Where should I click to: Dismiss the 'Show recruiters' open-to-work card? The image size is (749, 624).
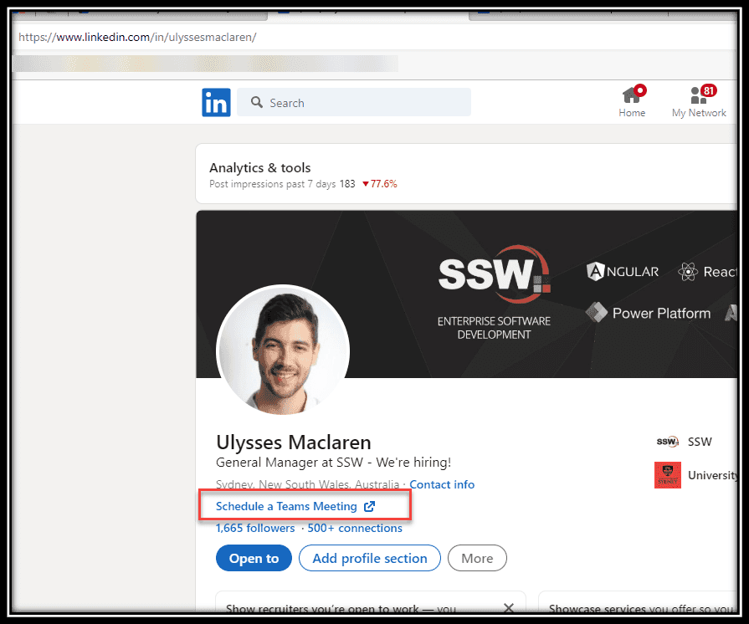pos(508,608)
